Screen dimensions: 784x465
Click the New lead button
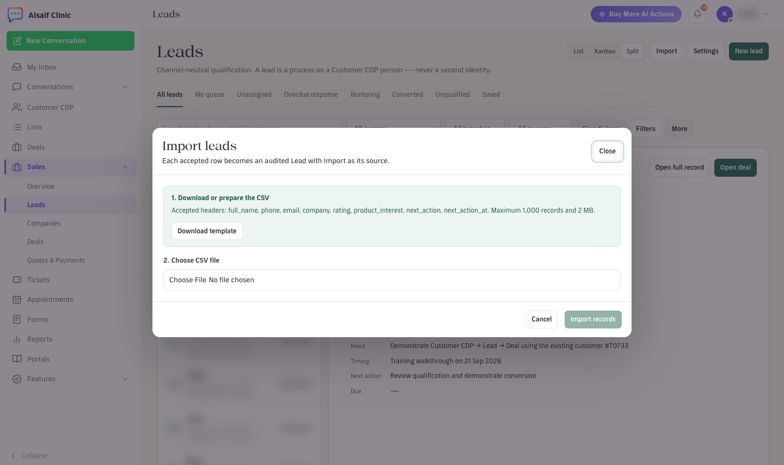click(749, 51)
